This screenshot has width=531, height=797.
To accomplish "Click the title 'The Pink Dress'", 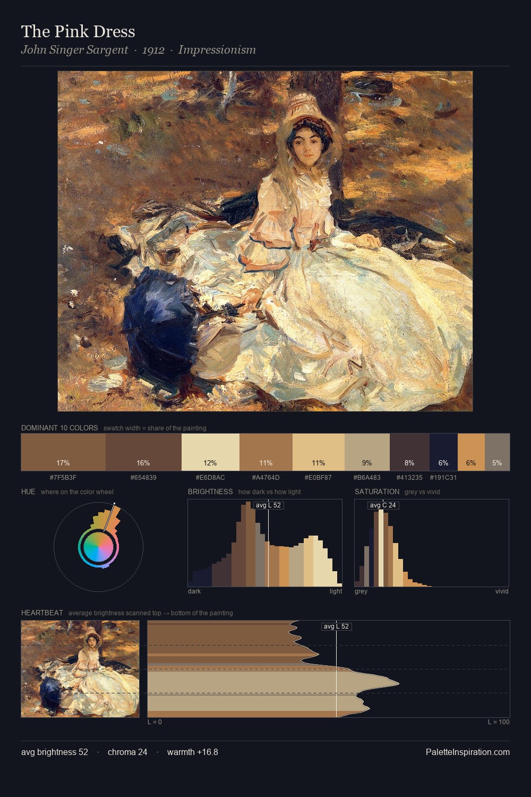I will [x=78, y=31].
